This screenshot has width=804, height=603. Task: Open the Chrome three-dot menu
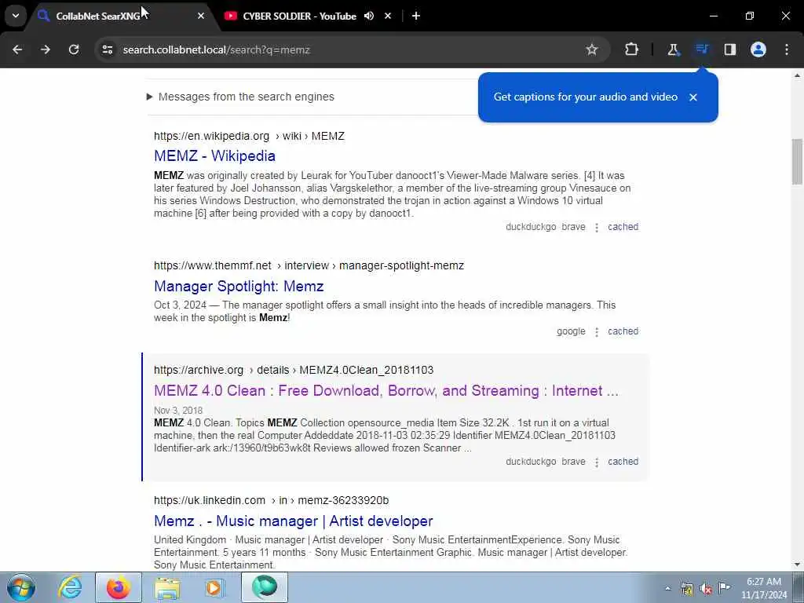click(x=787, y=49)
